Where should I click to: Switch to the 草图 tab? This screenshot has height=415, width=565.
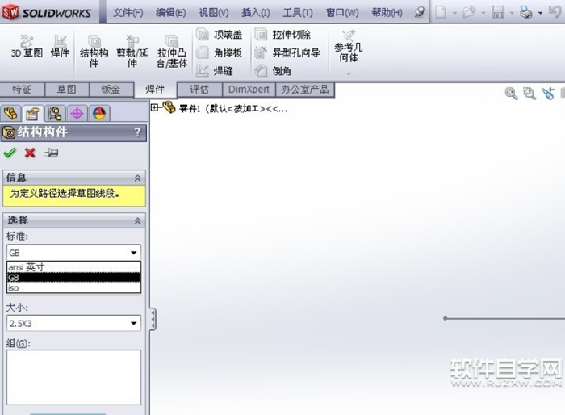[67, 90]
